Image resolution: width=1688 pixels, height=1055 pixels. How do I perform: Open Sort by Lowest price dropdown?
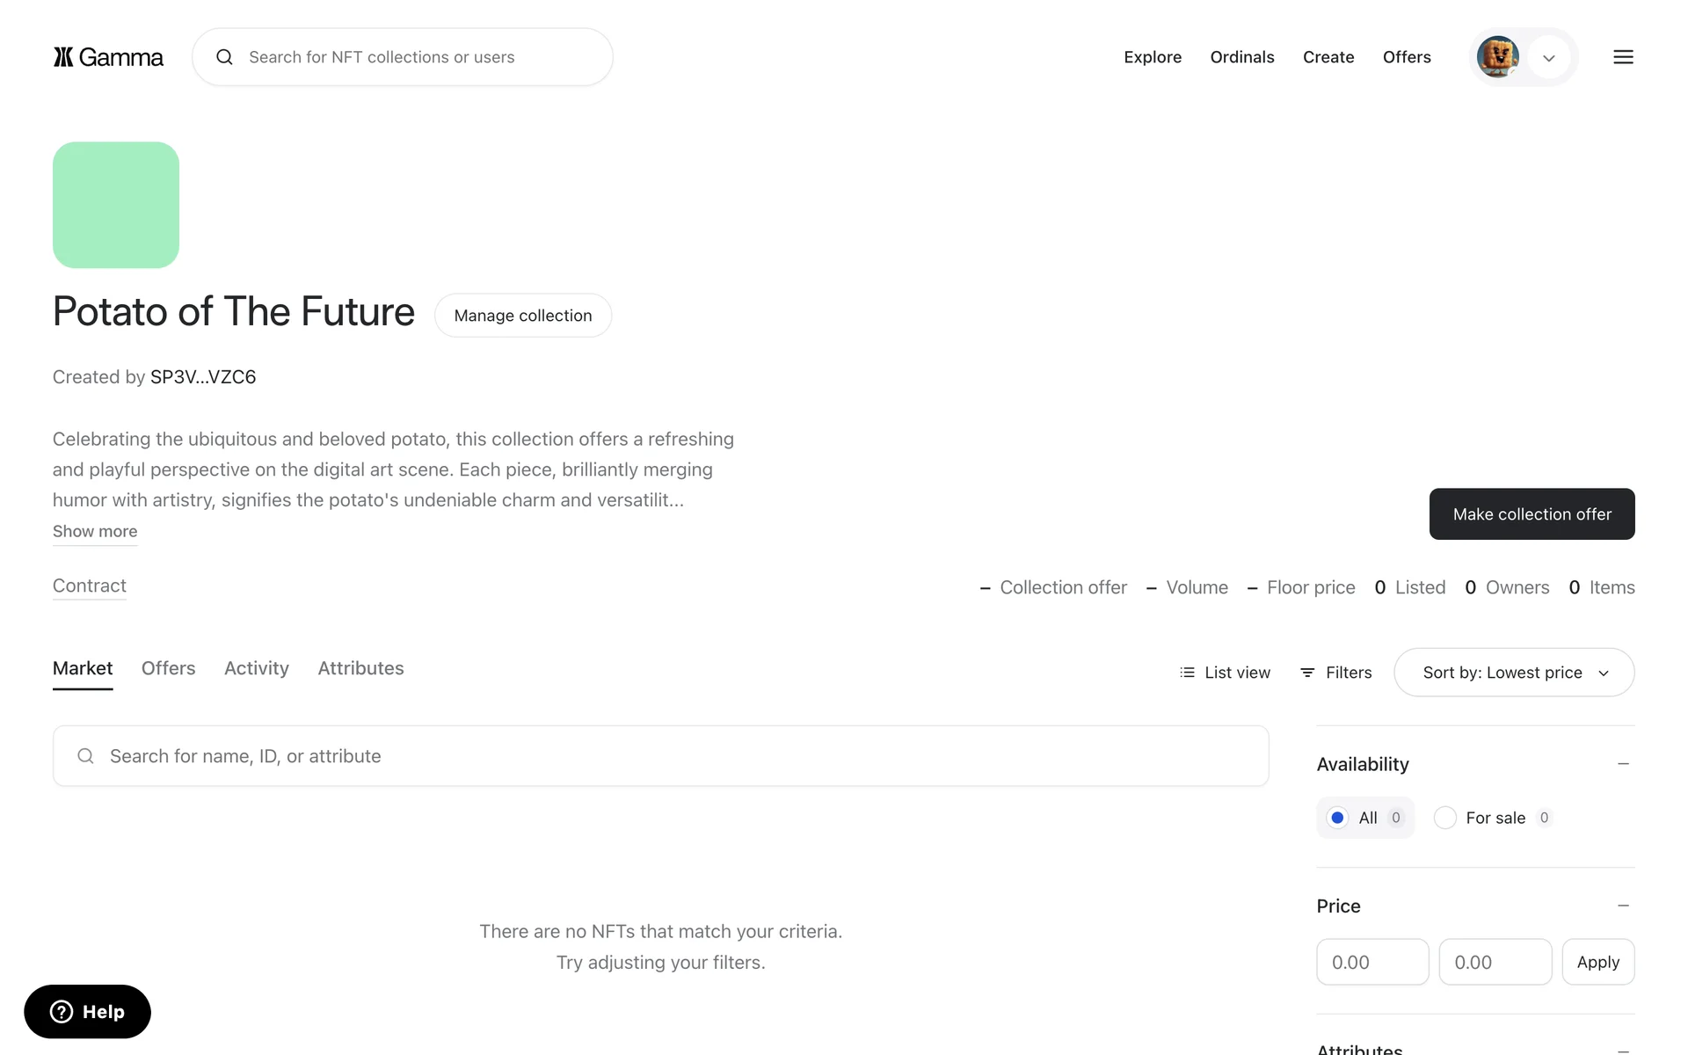pyautogui.click(x=1514, y=673)
